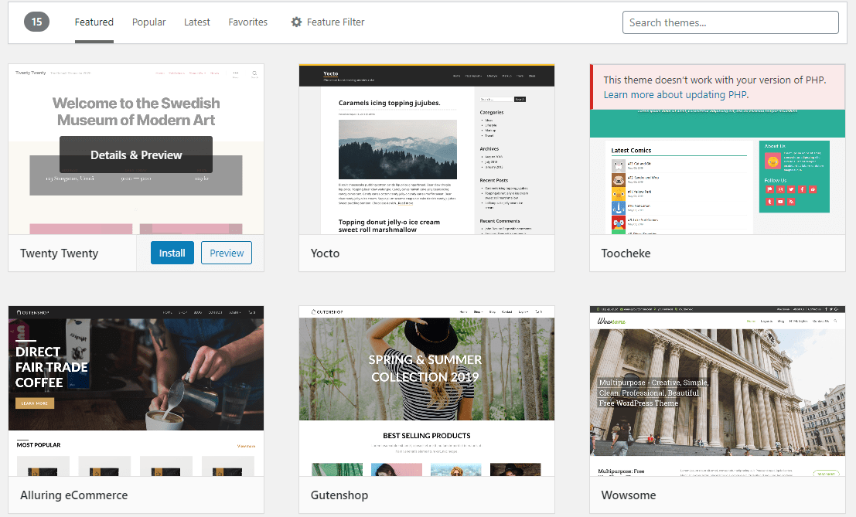Click the Yocto theme name
Screen dimensions: 856x517
pyautogui.click(x=325, y=253)
